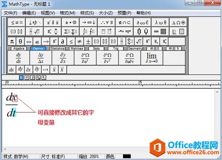Screen dimensions: 222x160
Task: Open the 帮助(H) menu
Action: (x=143, y=13)
